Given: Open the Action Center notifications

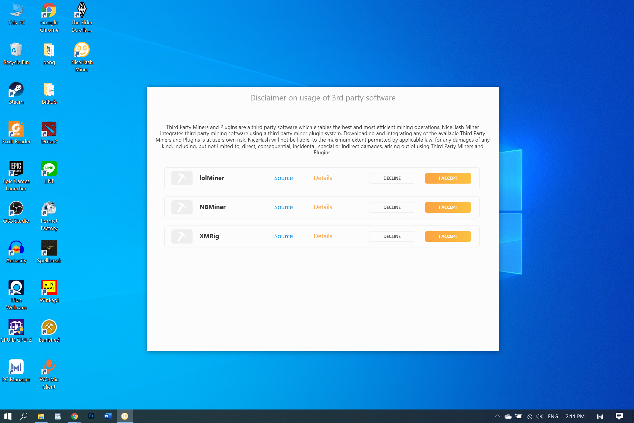Looking at the screenshot, I should [619, 416].
